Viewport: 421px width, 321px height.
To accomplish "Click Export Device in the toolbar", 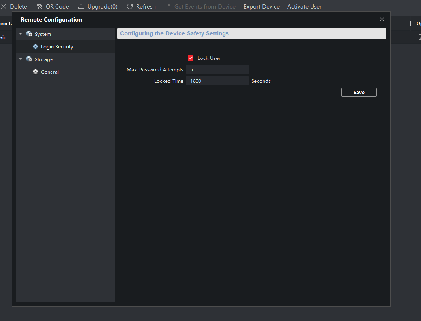I will pyautogui.click(x=261, y=7).
